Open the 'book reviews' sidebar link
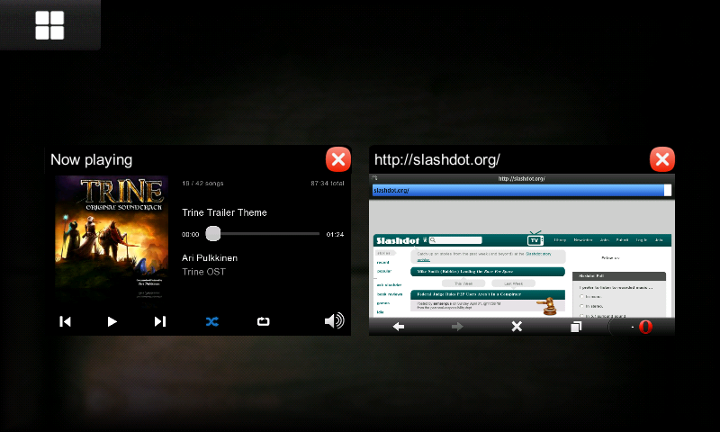The height and width of the screenshot is (432, 720). 390,294
